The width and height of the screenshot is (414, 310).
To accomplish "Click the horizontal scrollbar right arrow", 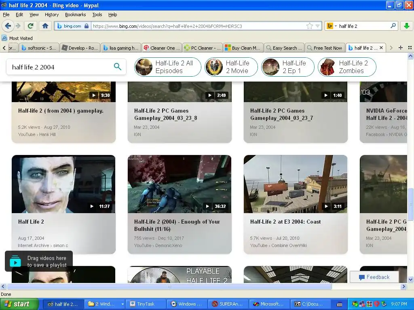I will (x=403, y=287).
